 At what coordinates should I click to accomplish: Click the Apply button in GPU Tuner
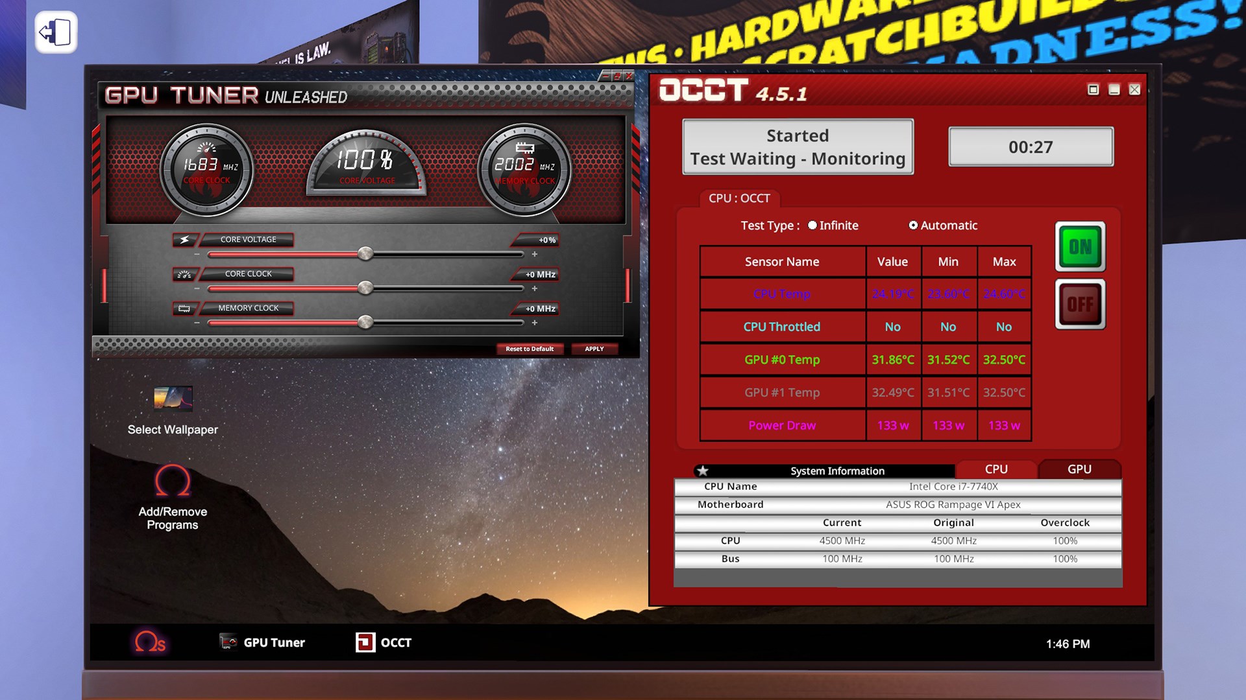pos(594,349)
